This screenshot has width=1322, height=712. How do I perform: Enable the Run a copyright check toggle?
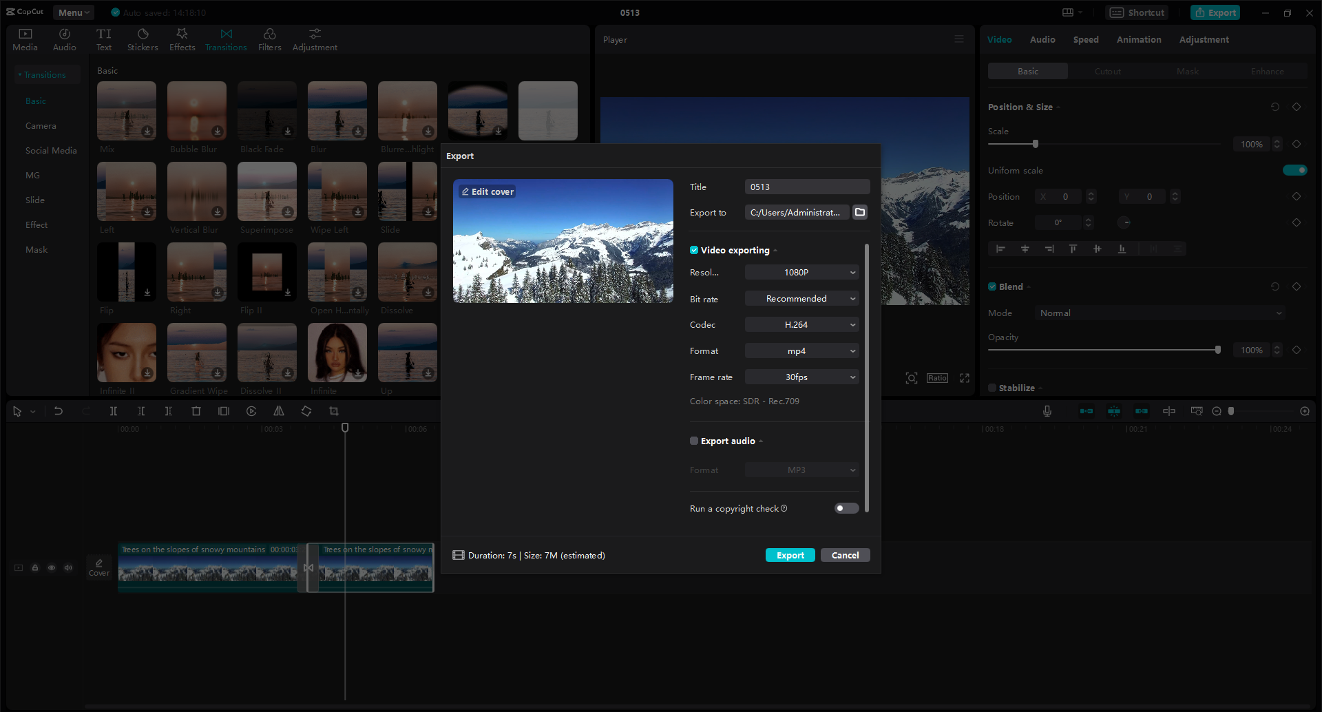846,508
